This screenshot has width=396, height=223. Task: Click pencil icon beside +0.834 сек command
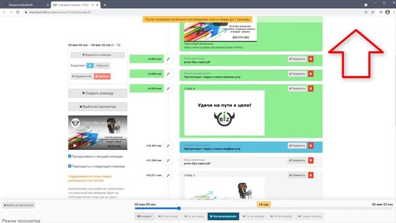pyautogui.click(x=168, y=74)
